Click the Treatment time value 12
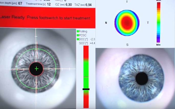 point(49,4)
